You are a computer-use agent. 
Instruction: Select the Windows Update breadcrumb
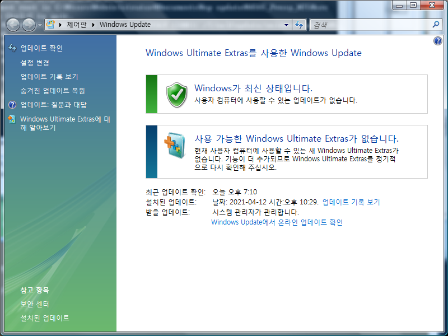125,25
